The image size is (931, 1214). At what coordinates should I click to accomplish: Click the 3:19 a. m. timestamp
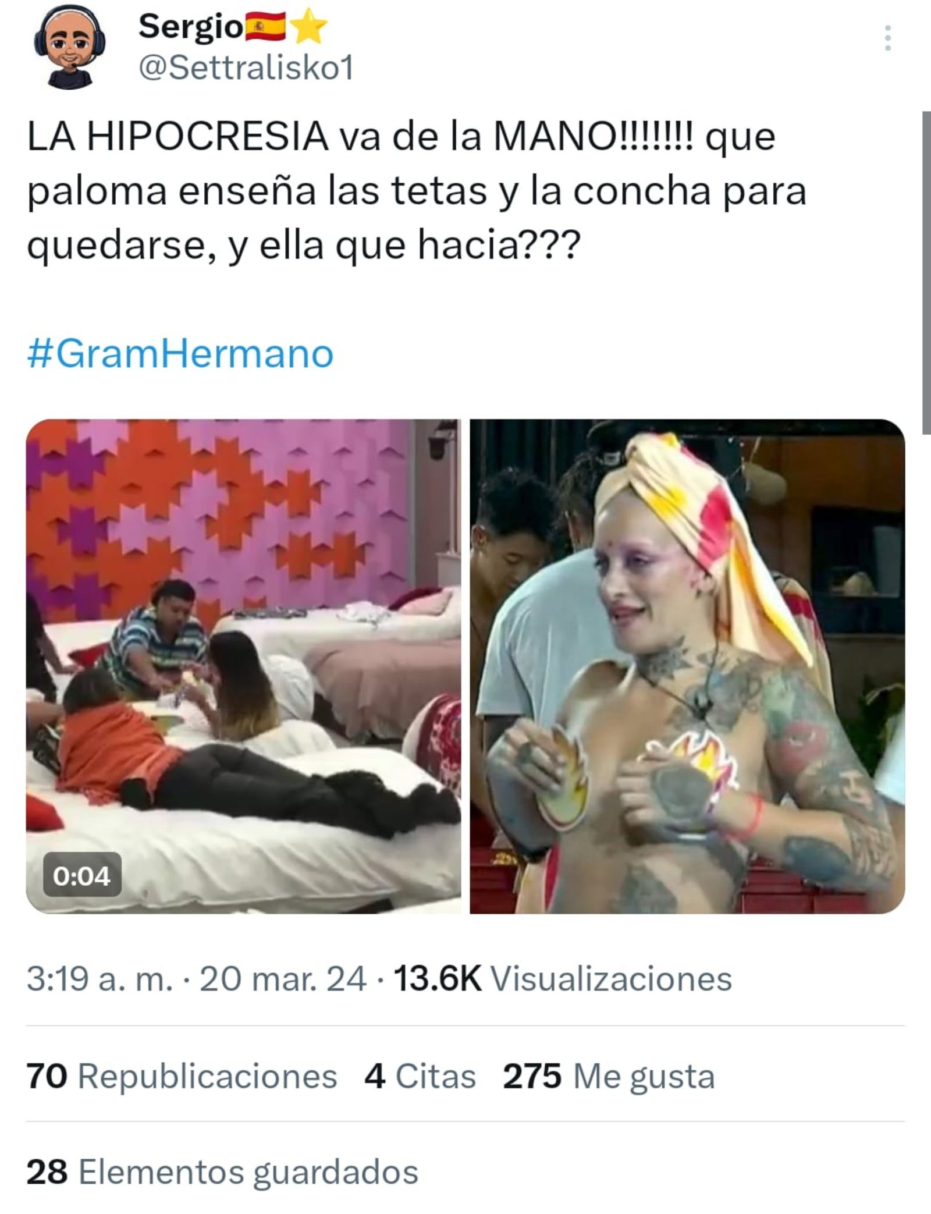[x=100, y=979]
